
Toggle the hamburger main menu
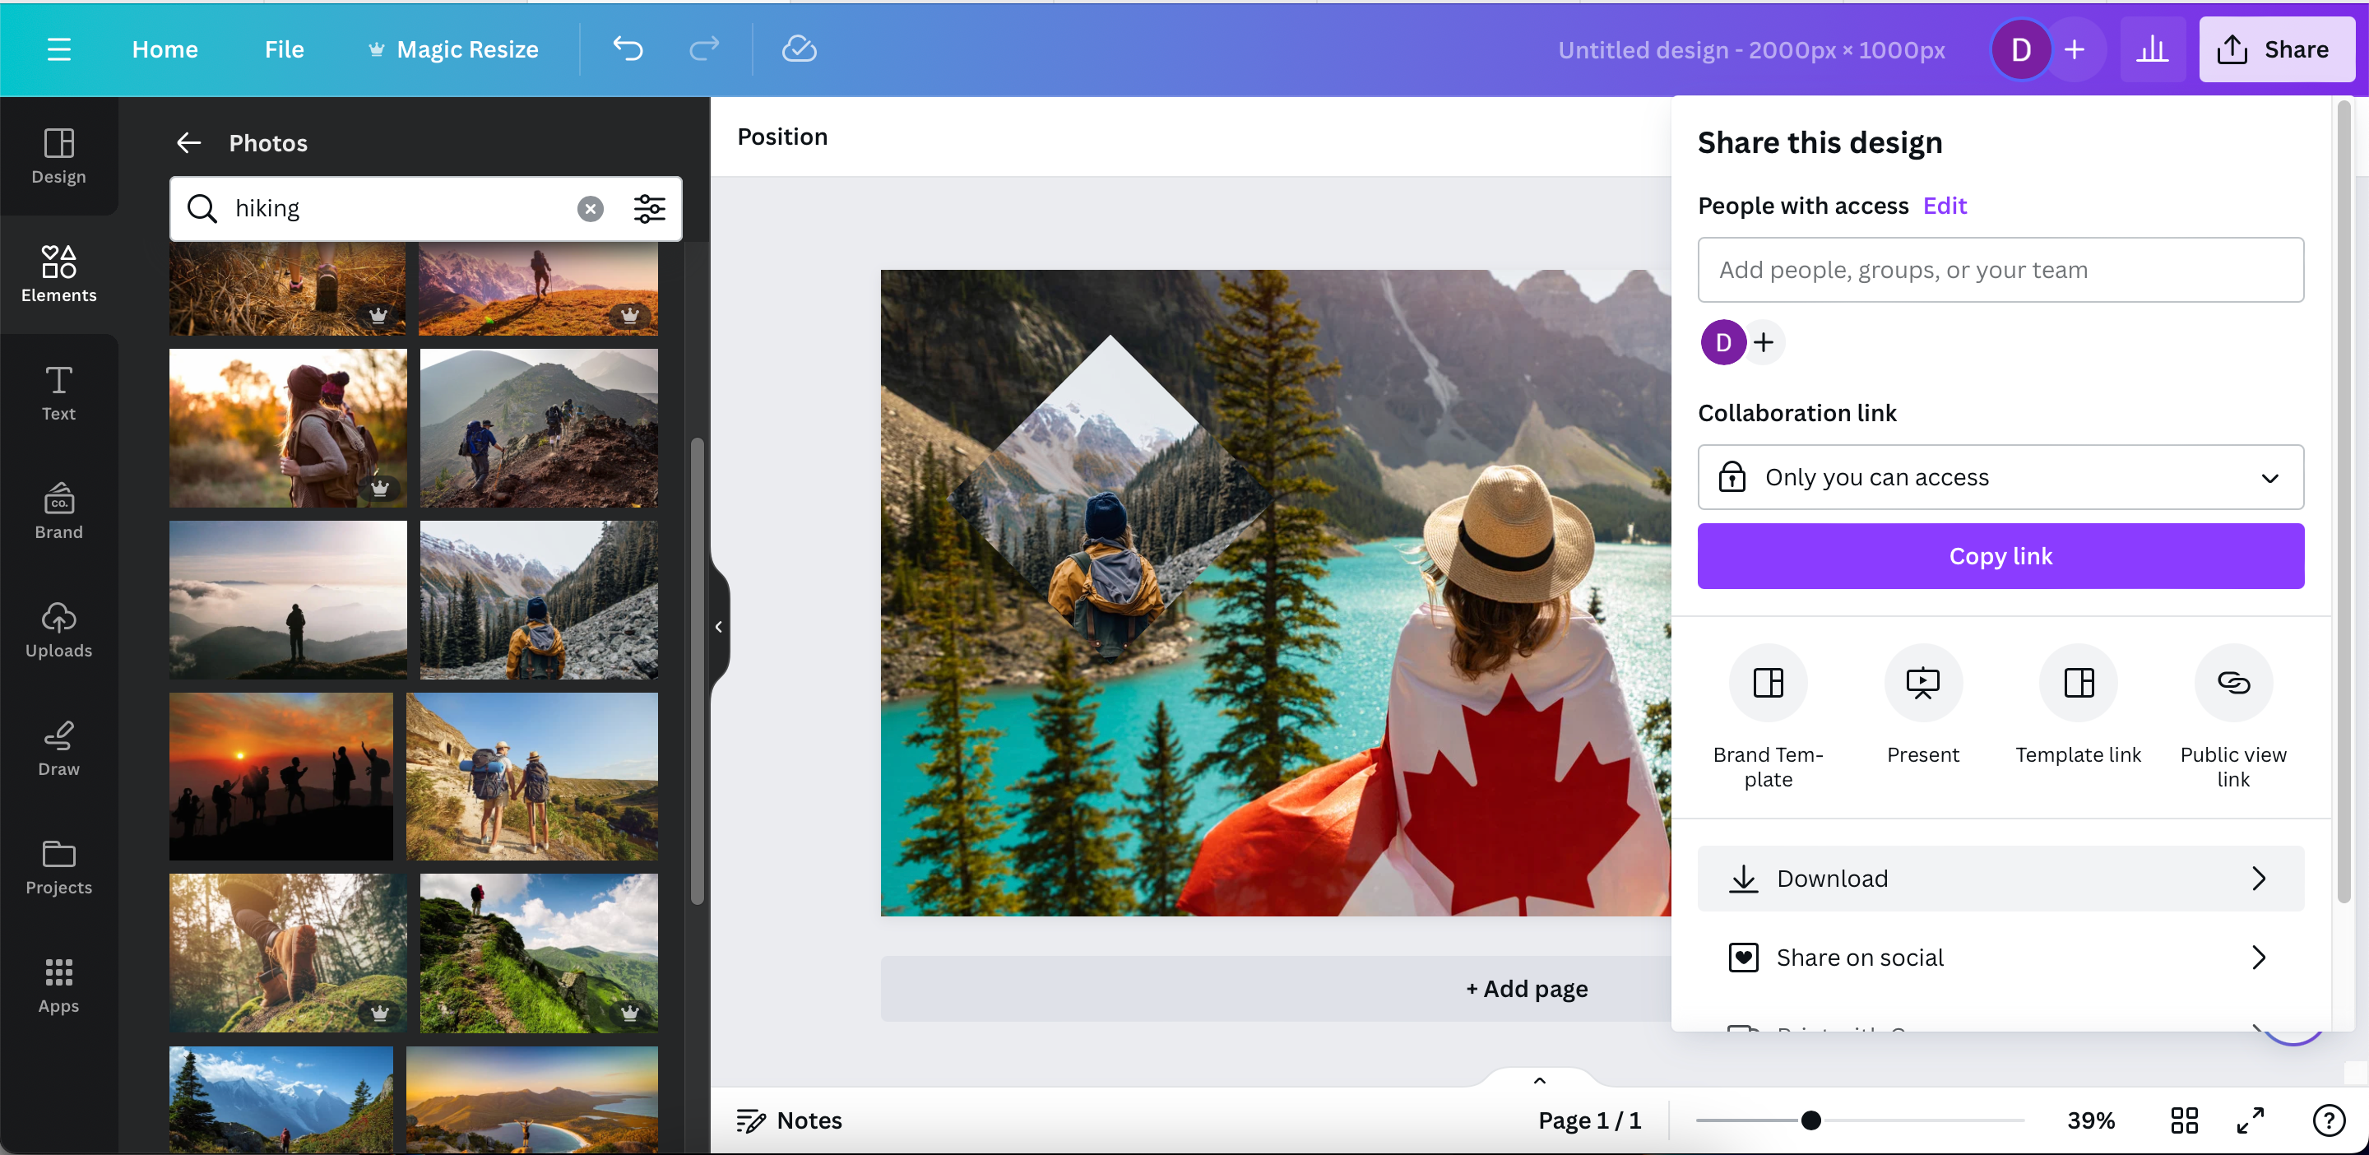(59, 49)
